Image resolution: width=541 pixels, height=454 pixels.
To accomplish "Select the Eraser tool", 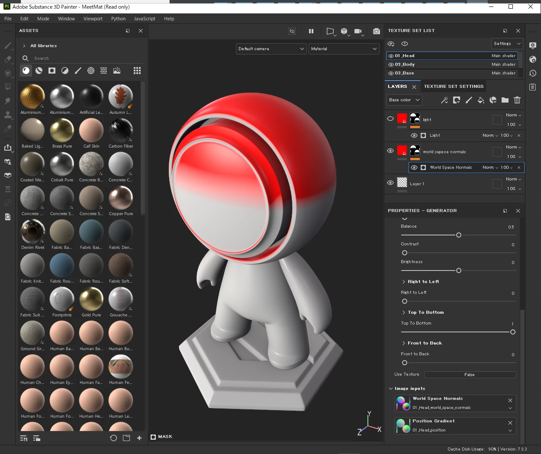I will pos(8,59).
